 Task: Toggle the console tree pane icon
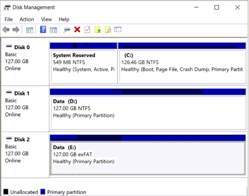click(x=30, y=30)
